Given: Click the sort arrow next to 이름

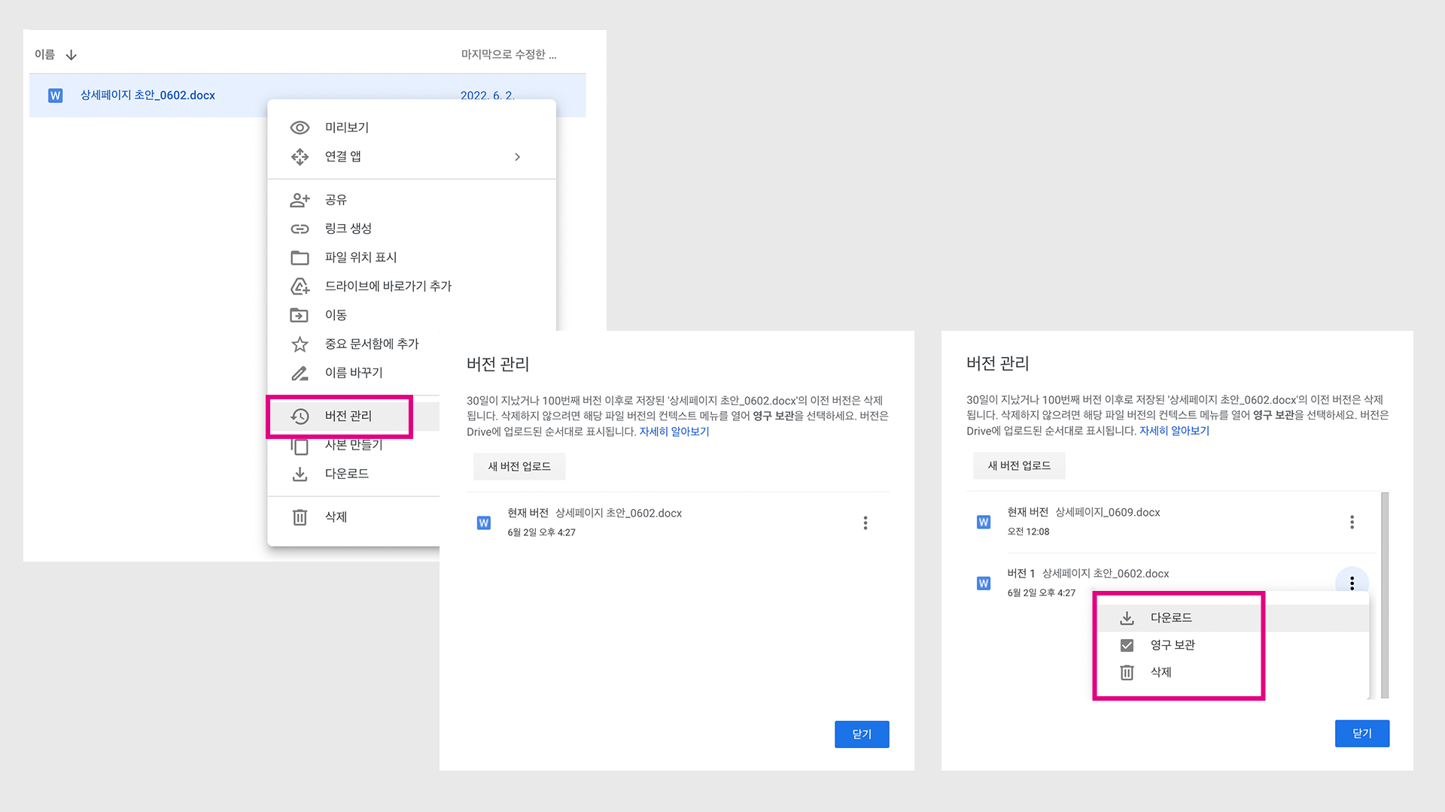Looking at the screenshot, I should pyautogui.click(x=71, y=54).
